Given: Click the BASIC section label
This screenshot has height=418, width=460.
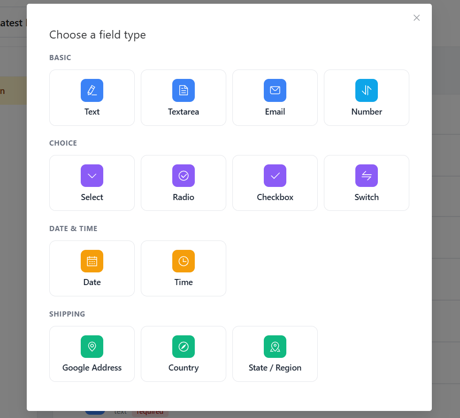Looking at the screenshot, I should pyautogui.click(x=60, y=57).
